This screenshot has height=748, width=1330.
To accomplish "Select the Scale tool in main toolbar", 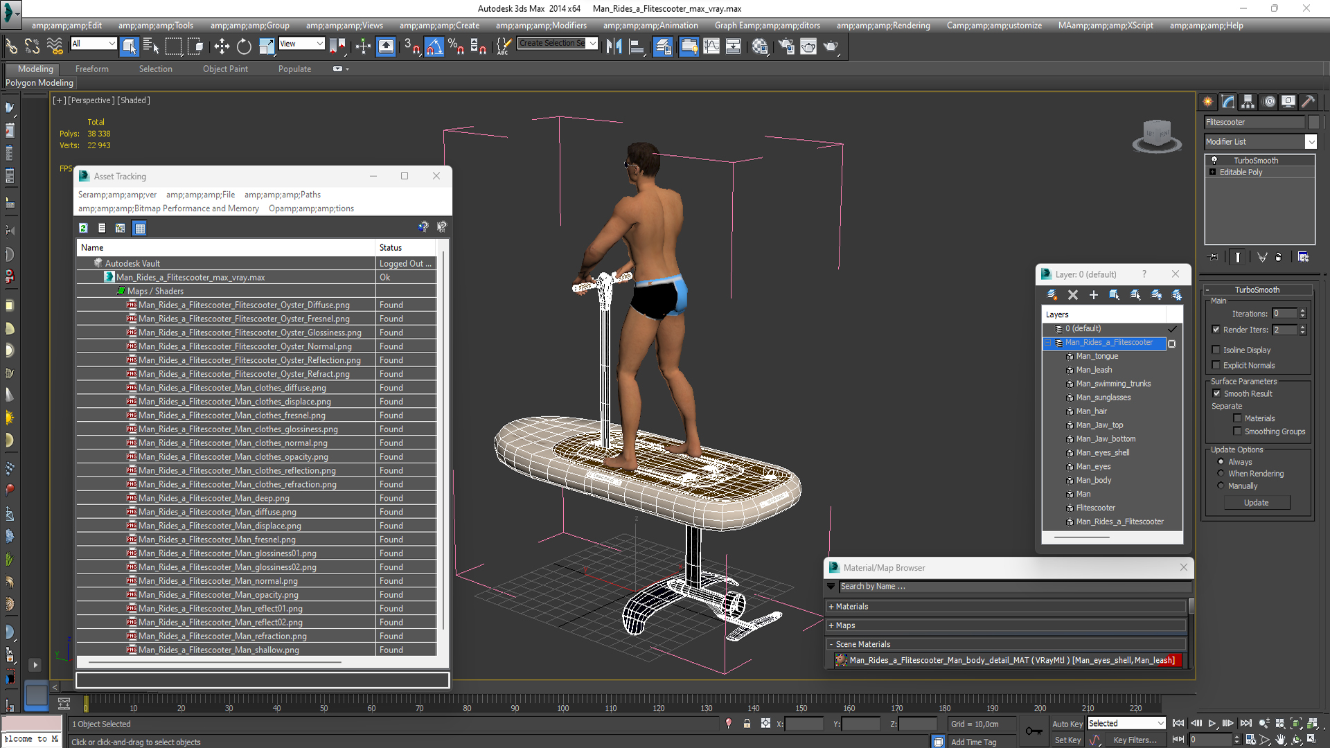I will click(266, 46).
